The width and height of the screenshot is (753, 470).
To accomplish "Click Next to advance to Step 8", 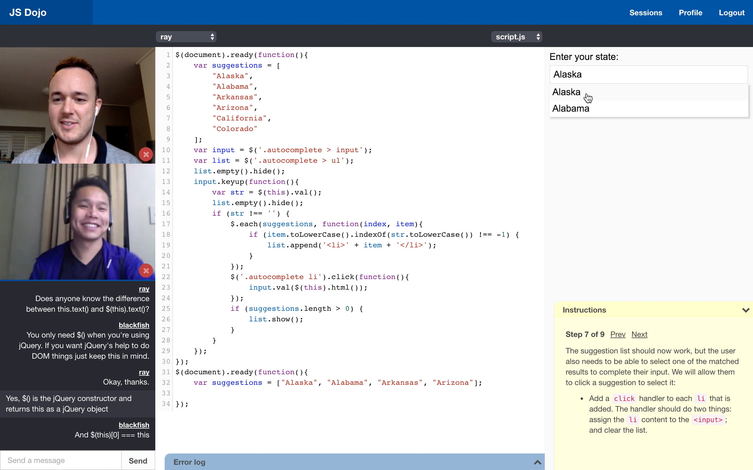I will coord(639,334).
